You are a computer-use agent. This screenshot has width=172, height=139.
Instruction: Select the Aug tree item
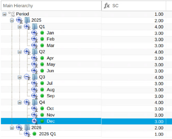coord(51,90)
